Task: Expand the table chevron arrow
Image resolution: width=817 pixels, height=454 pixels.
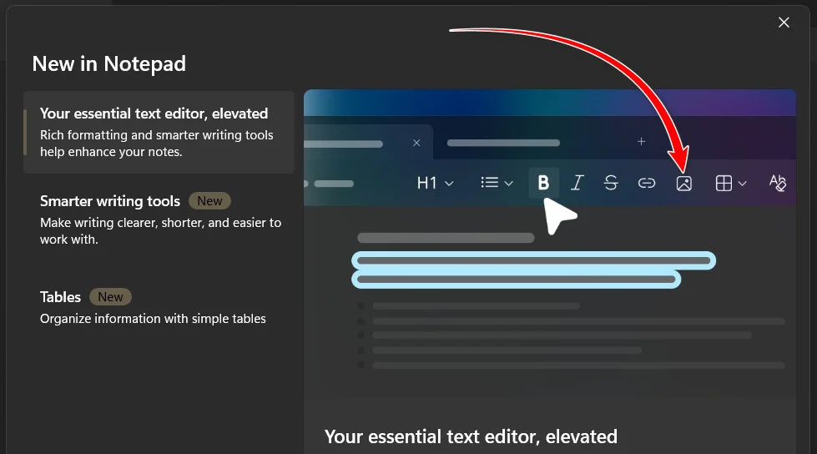Action: [743, 184]
